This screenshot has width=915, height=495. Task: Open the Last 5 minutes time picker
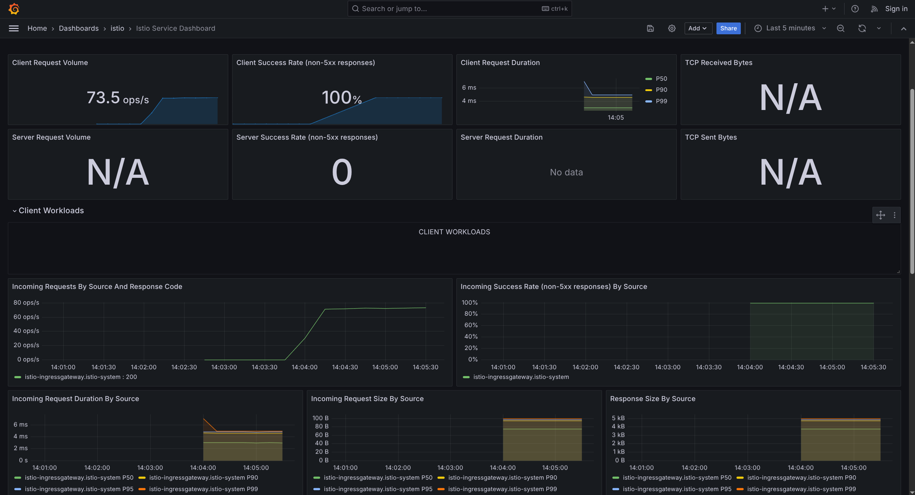pyautogui.click(x=790, y=28)
